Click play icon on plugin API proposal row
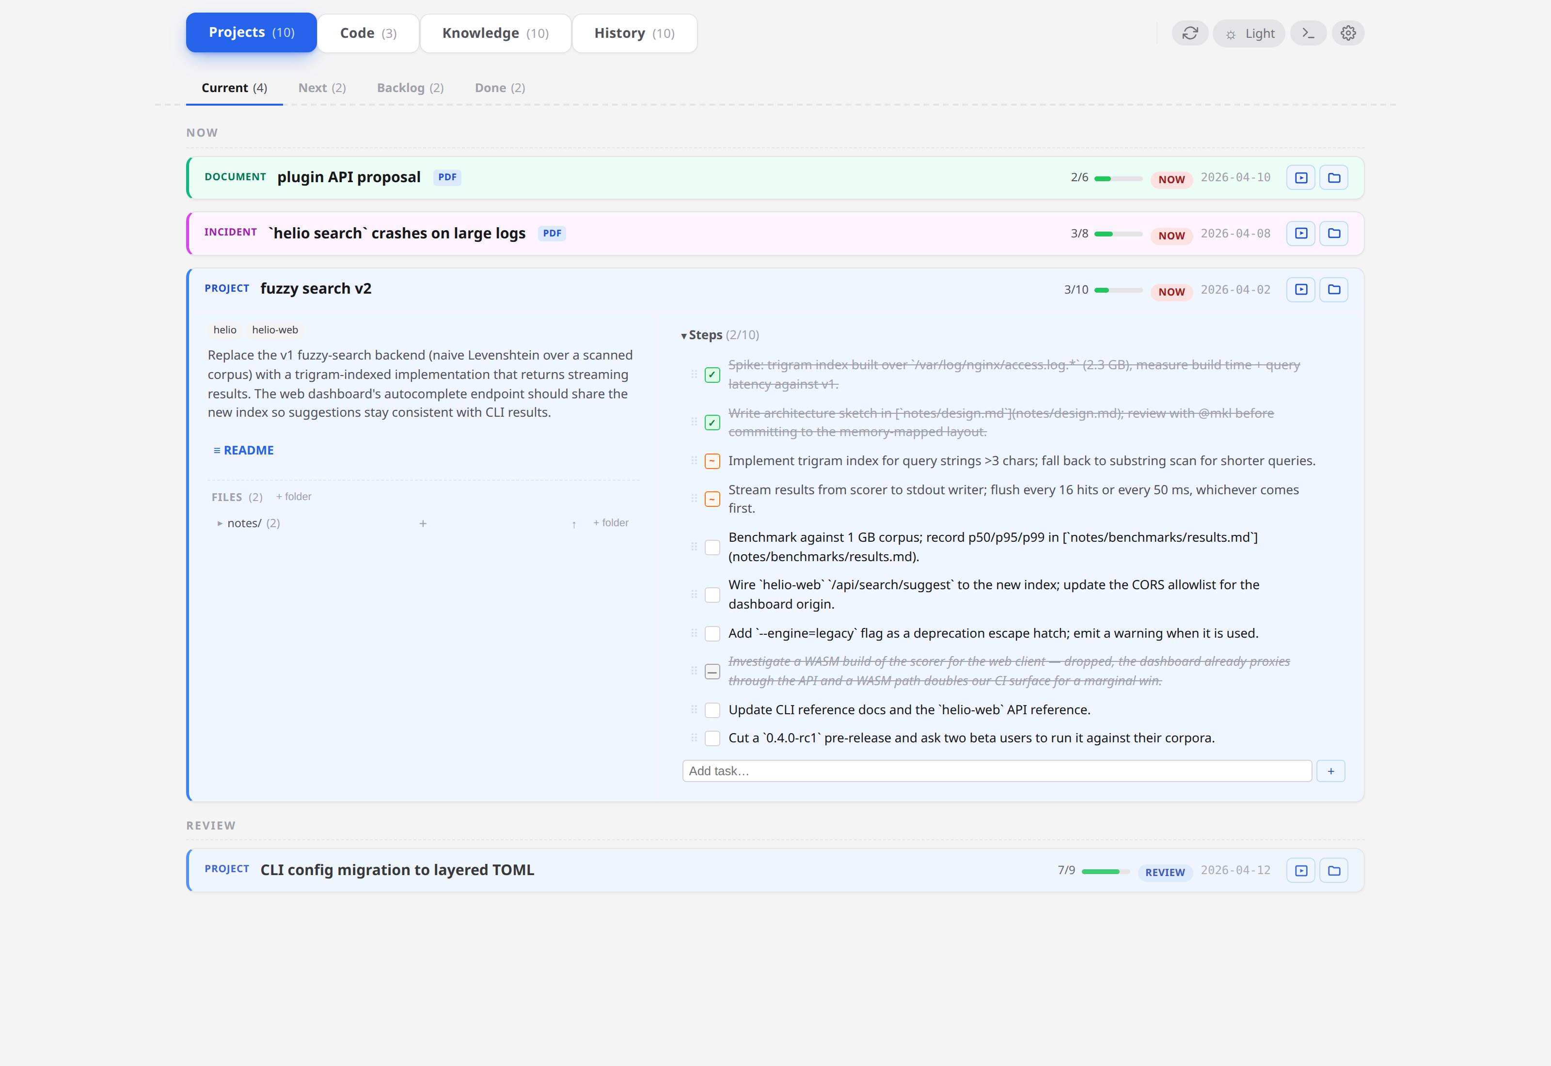 [1300, 178]
